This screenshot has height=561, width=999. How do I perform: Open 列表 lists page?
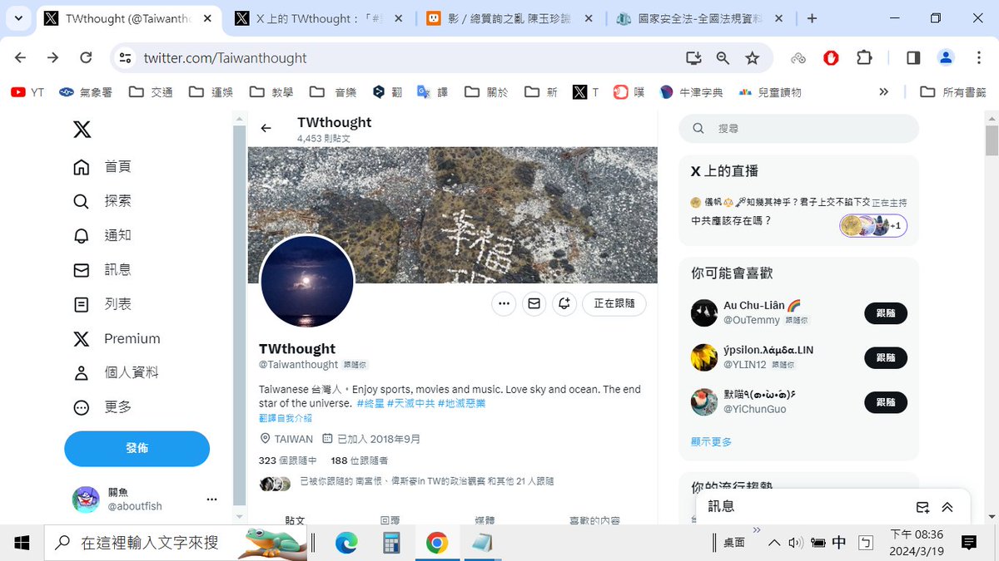click(x=102, y=304)
